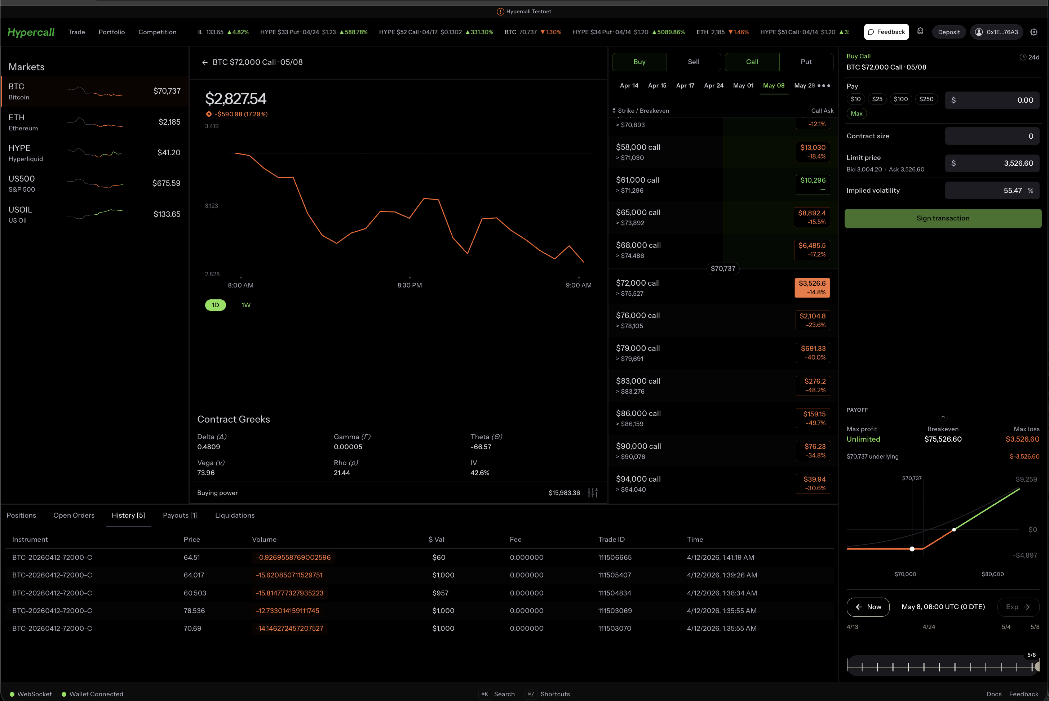Click the Hypercall logo
Viewport: 1049px width, 701px height.
[31, 32]
